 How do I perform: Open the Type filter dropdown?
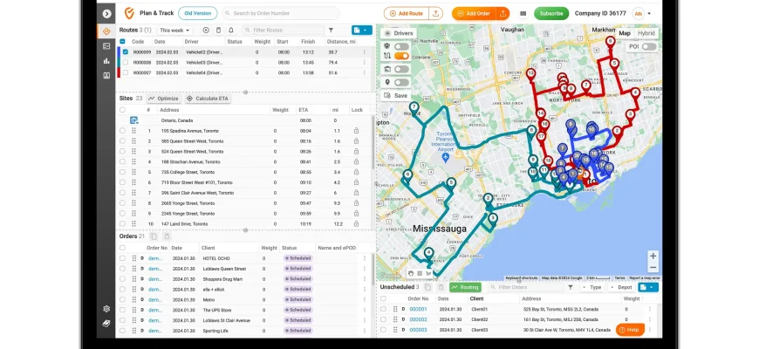(594, 287)
